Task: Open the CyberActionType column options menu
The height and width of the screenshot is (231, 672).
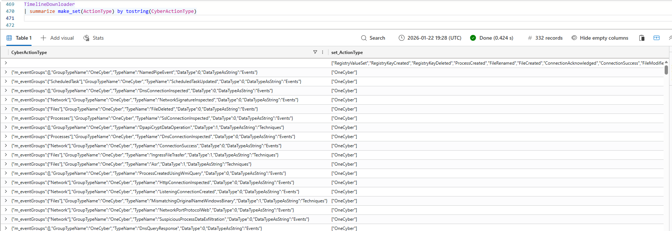Action: click(x=323, y=52)
